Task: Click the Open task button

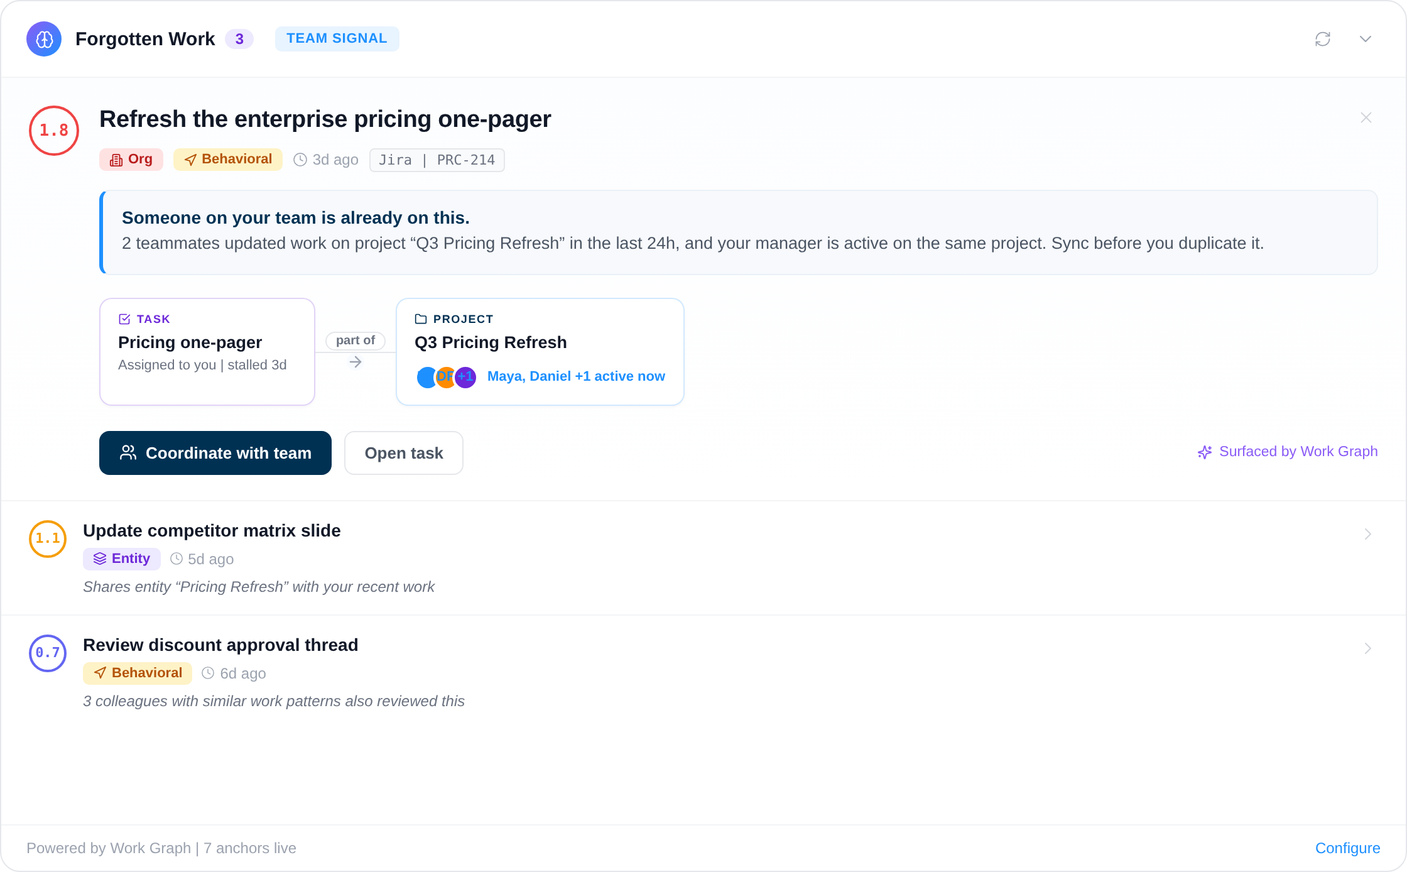Action: click(x=404, y=453)
